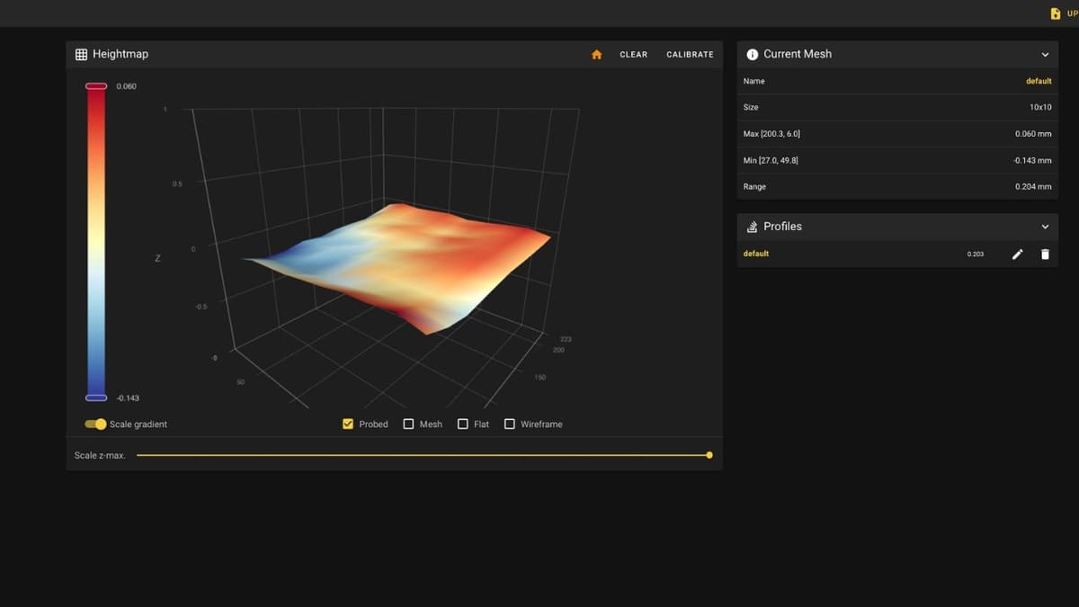Click the Size value 10x10
This screenshot has height=607, width=1079.
point(1040,107)
